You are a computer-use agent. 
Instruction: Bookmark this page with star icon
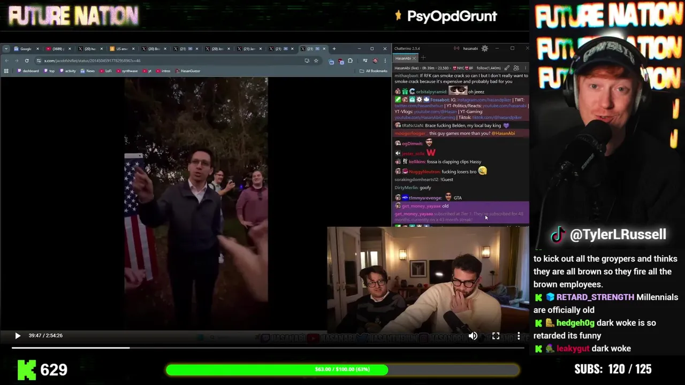point(316,60)
